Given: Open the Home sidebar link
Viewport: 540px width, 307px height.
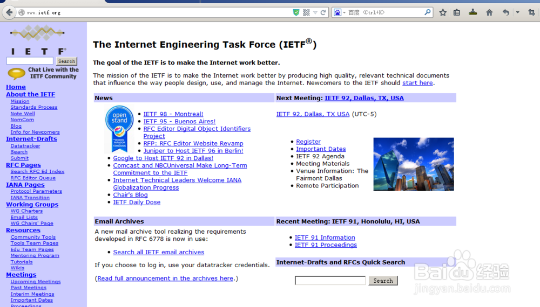Looking at the screenshot, I should click(16, 87).
